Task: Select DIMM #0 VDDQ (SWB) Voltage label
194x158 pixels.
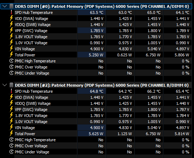Action: click(x=33, y=25)
